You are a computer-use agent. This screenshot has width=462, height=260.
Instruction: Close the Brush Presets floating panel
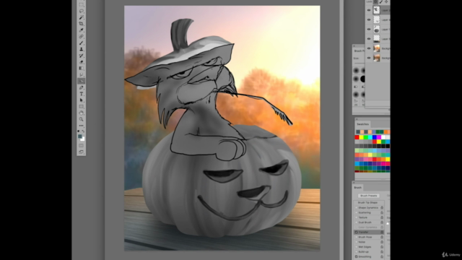[x=354, y=46]
